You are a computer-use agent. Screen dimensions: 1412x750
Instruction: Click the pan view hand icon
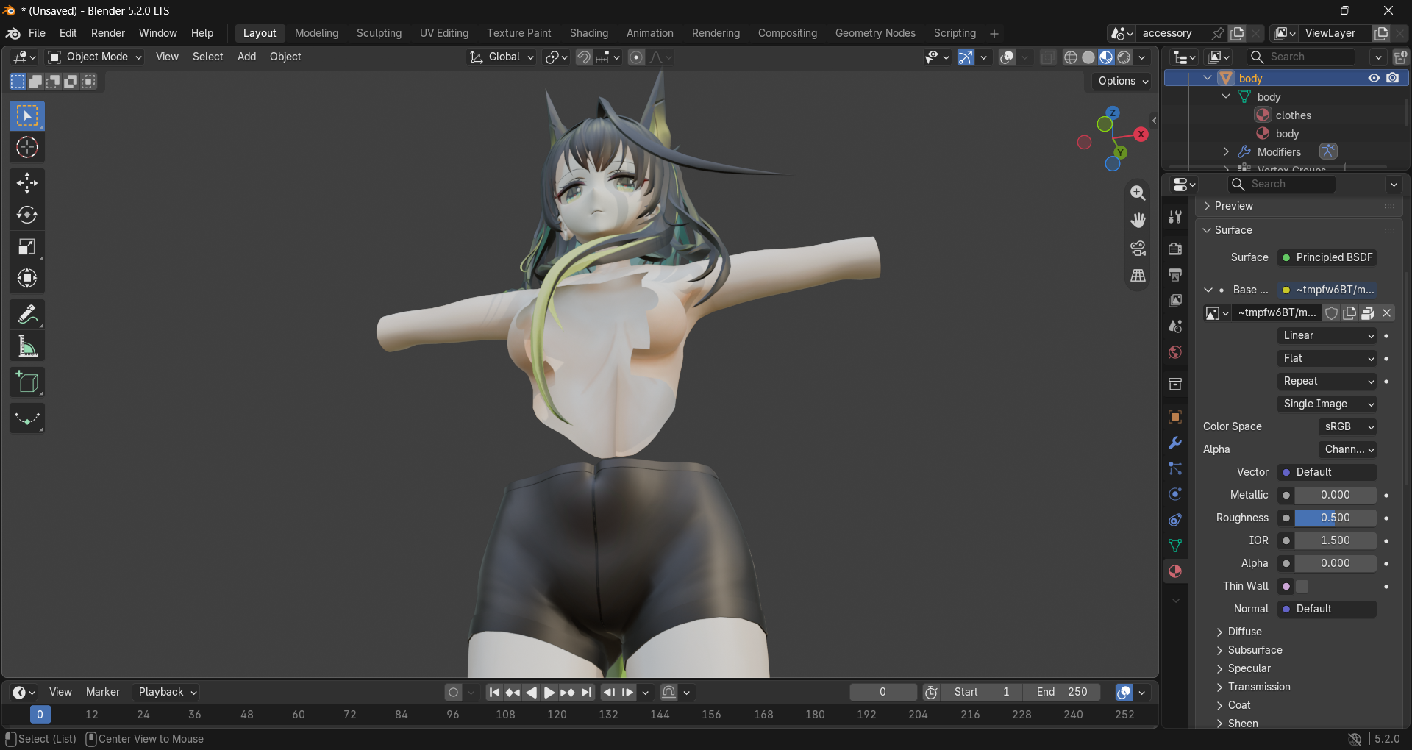1138,221
